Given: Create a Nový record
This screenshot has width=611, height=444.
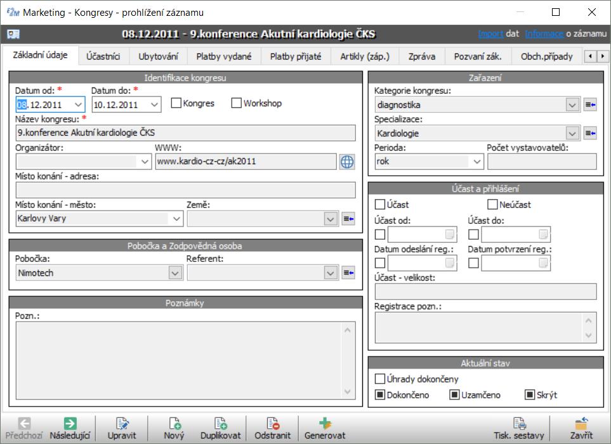Looking at the screenshot, I should tap(174, 428).
